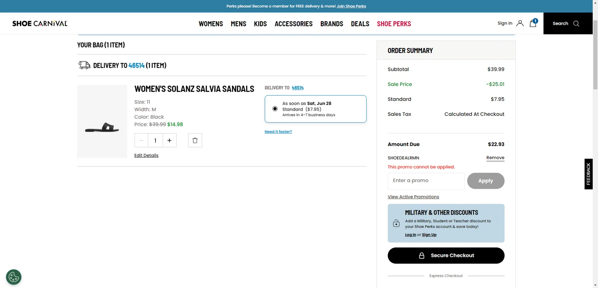
Task: Click Sign Up in discounts box
Action: tap(429, 235)
